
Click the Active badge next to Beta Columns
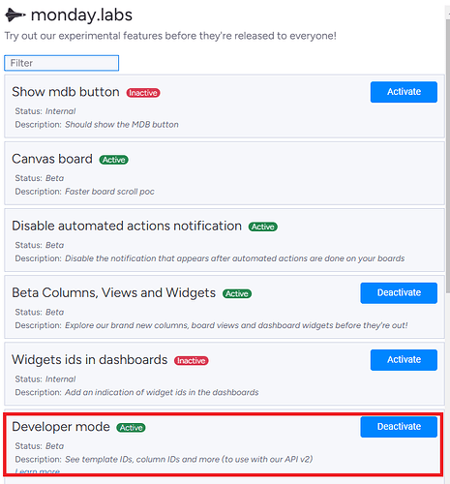[x=237, y=293]
